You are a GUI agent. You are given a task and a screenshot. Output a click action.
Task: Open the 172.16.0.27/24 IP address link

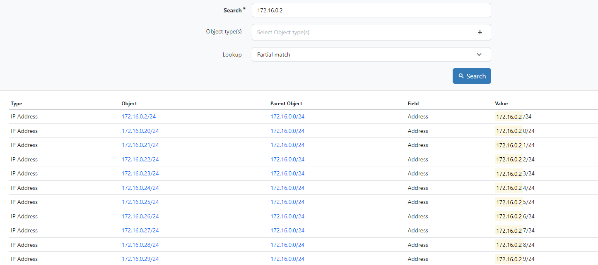pyautogui.click(x=140, y=230)
